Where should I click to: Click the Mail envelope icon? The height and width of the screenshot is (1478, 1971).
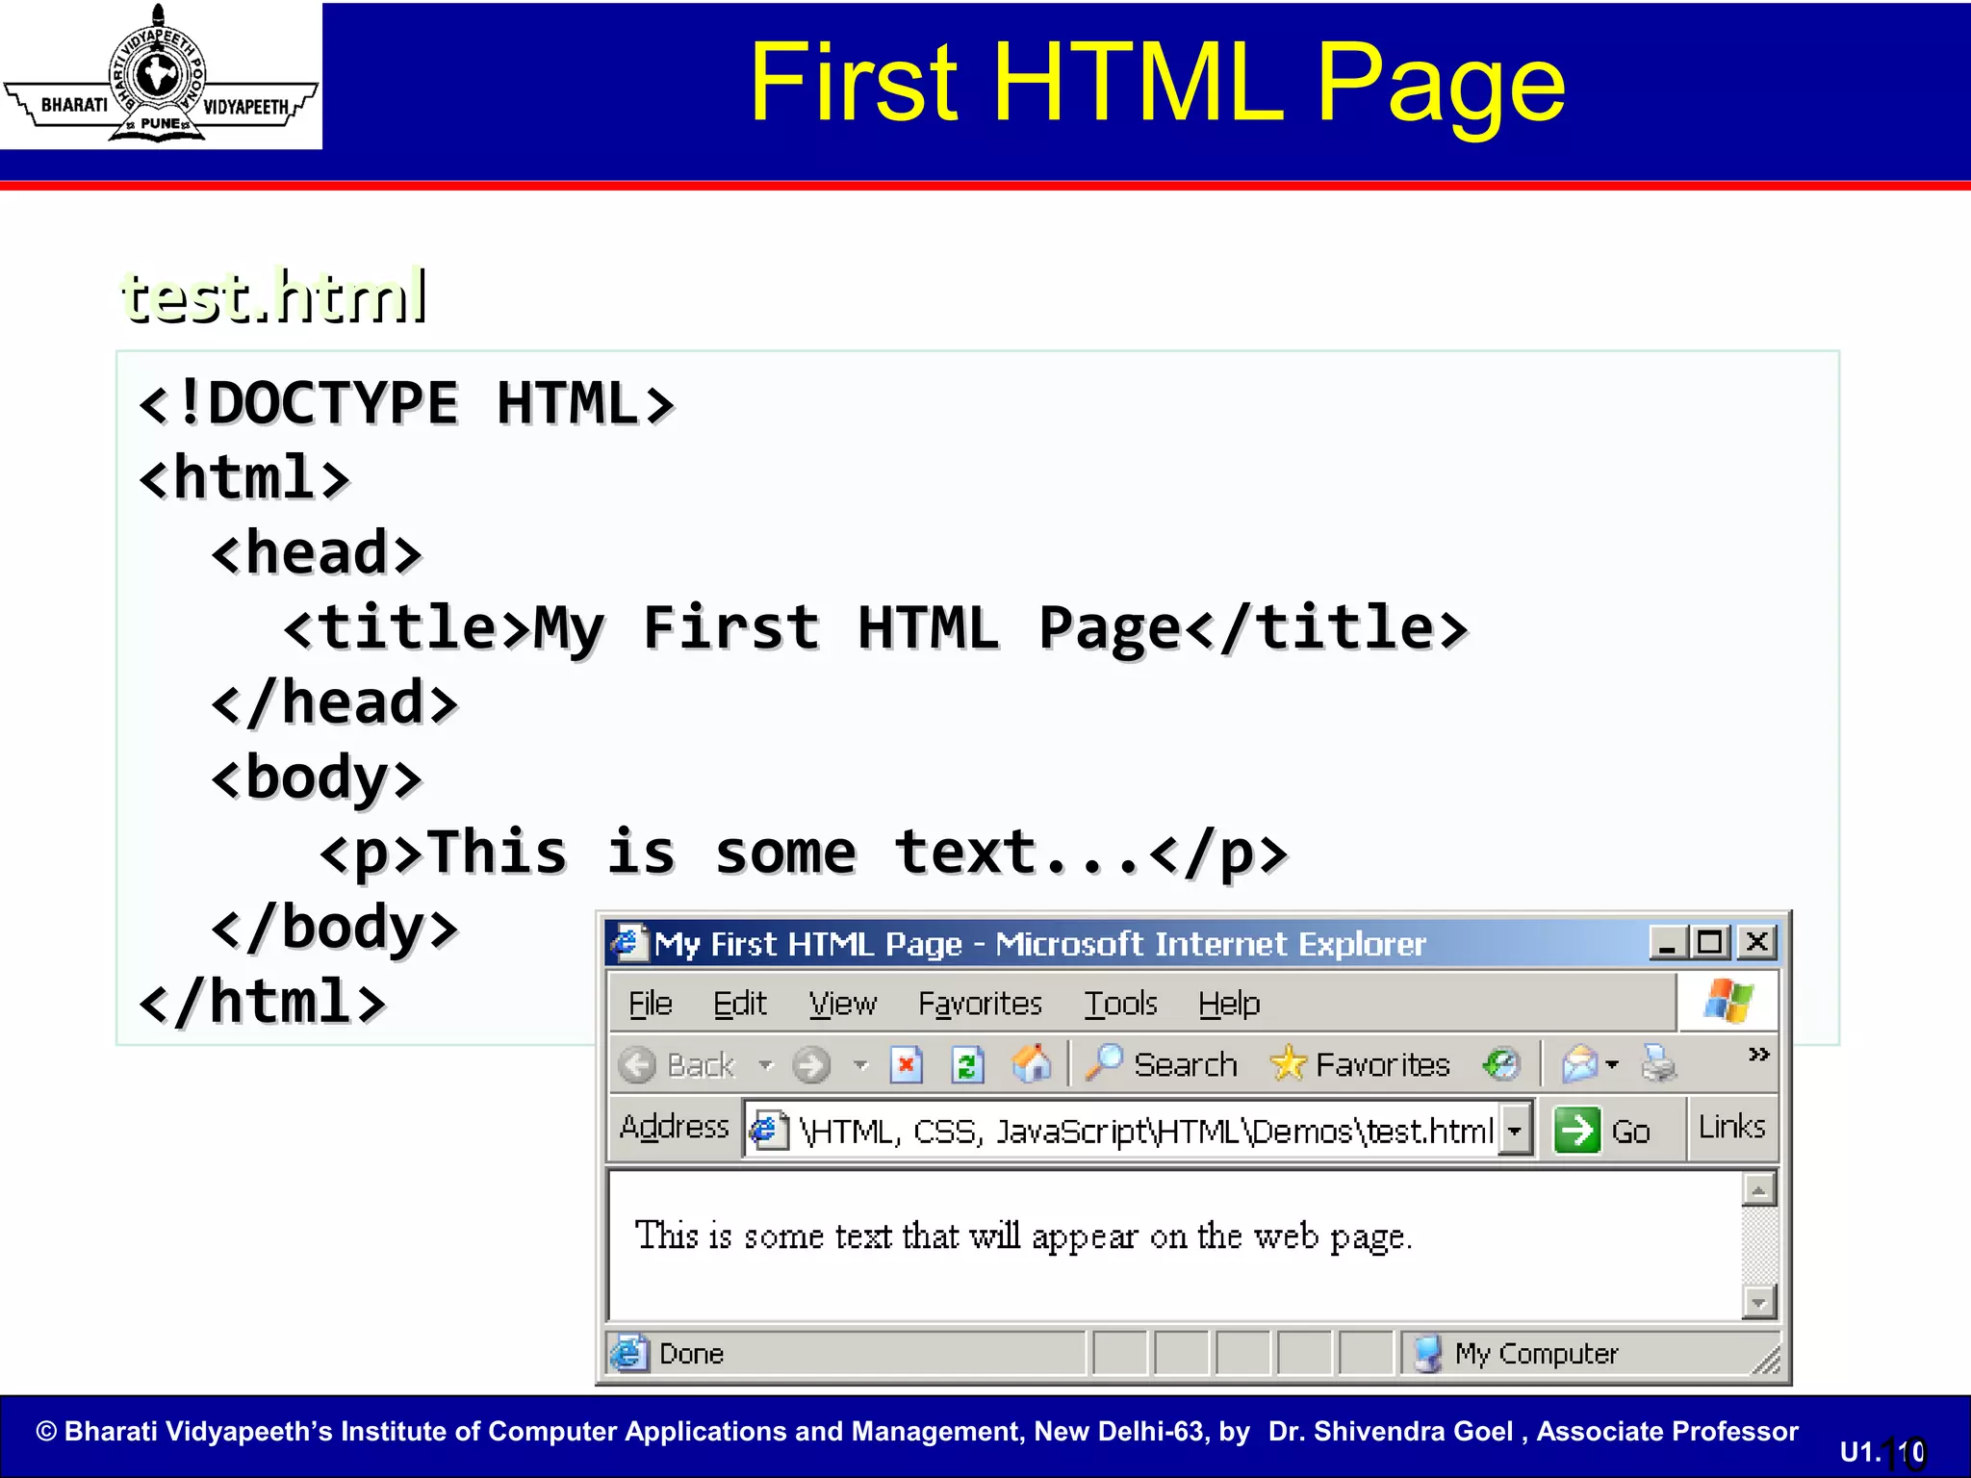pyautogui.click(x=1578, y=1064)
